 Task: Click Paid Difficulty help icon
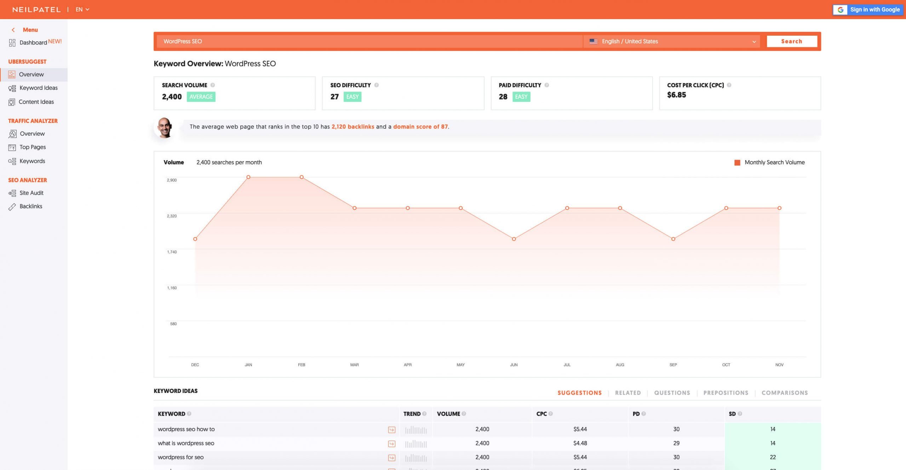[x=547, y=85]
